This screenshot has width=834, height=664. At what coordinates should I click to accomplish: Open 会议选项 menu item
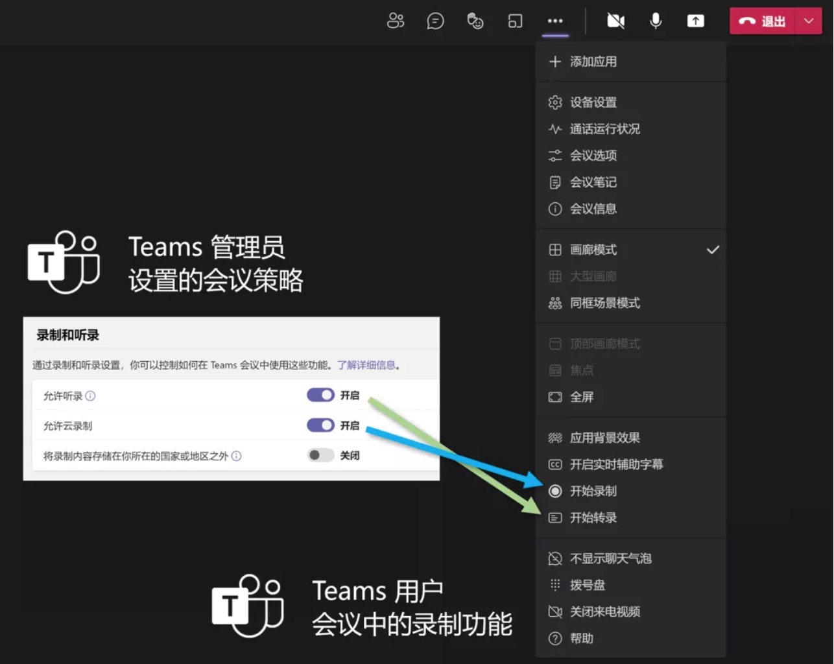pyautogui.click(x=631, y=156)
